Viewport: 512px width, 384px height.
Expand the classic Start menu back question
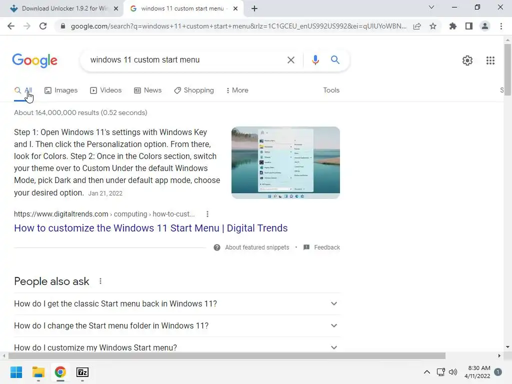[177, 304]
